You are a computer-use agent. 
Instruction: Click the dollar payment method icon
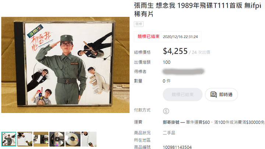[x=166, y=111]
